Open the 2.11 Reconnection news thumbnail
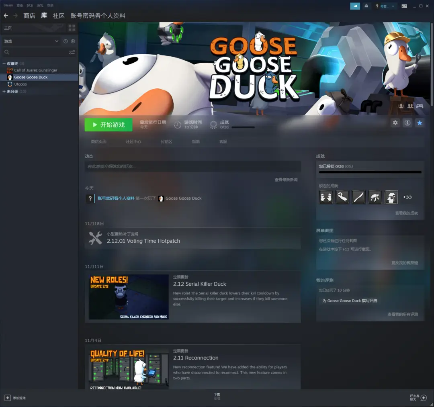The height and width of the screenshot is (407, 434). [x=129, y=369]
